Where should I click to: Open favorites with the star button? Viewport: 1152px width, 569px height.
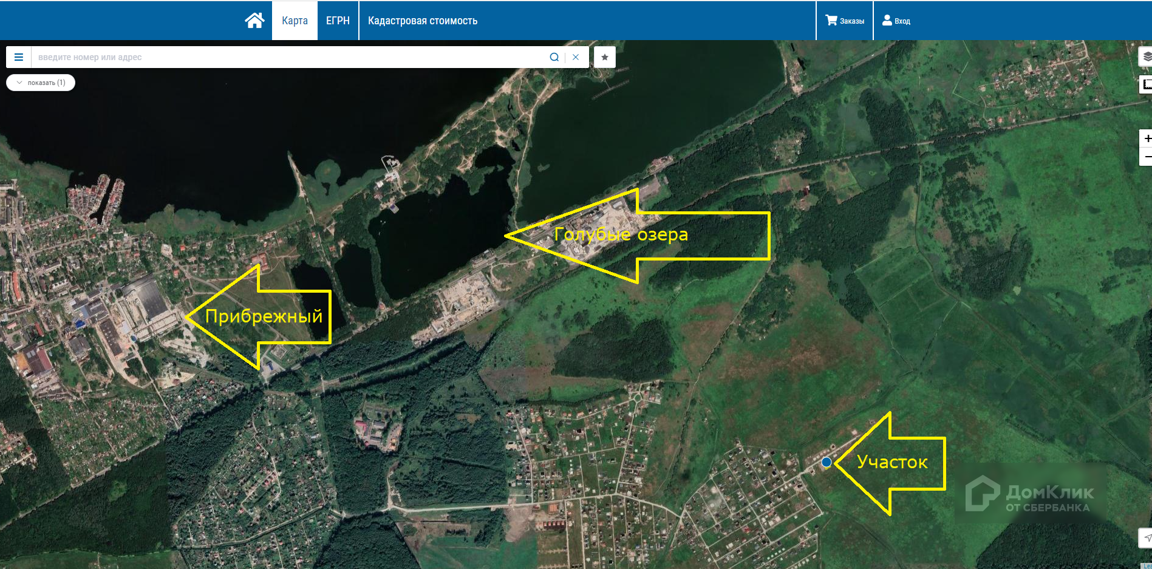[605, 57]
